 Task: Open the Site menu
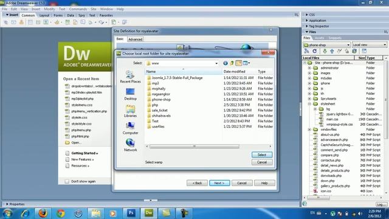coord(93,9)
